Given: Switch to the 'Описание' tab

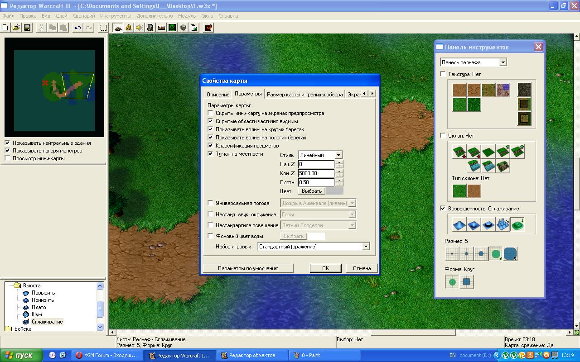Looking at the screenshot, I should click(218, 95).
